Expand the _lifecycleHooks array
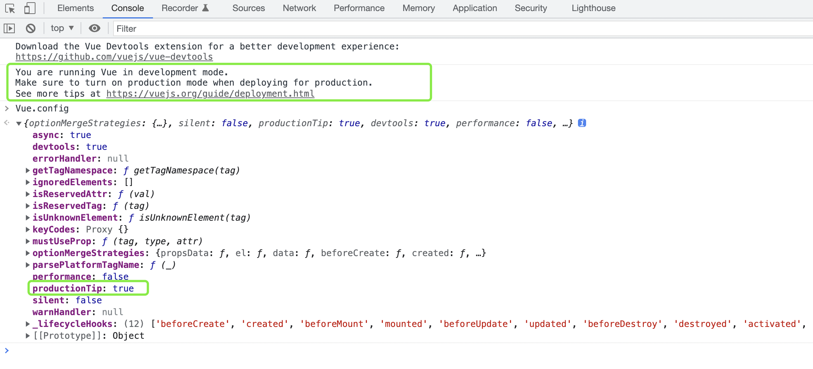Screen dimensions: 813x369 tap(28, 324)
